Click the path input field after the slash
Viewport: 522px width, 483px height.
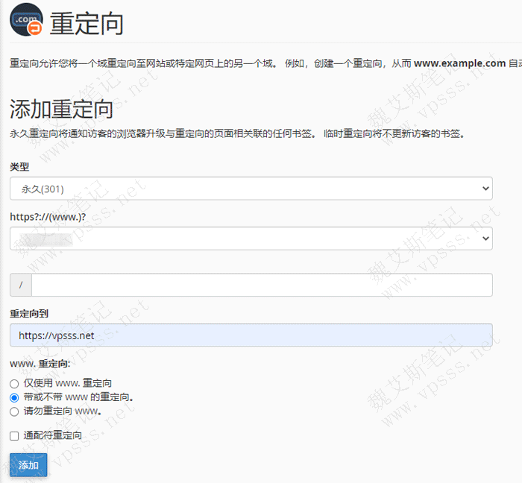point(261,285)
